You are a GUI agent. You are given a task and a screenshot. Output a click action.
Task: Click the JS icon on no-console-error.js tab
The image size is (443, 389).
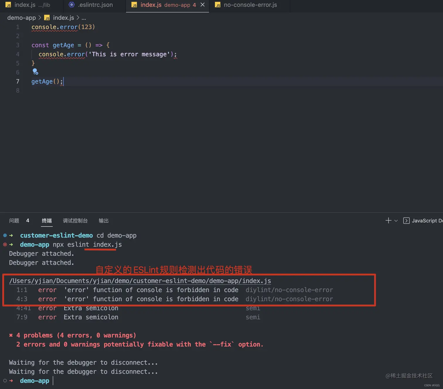click(x=218, y=5)
